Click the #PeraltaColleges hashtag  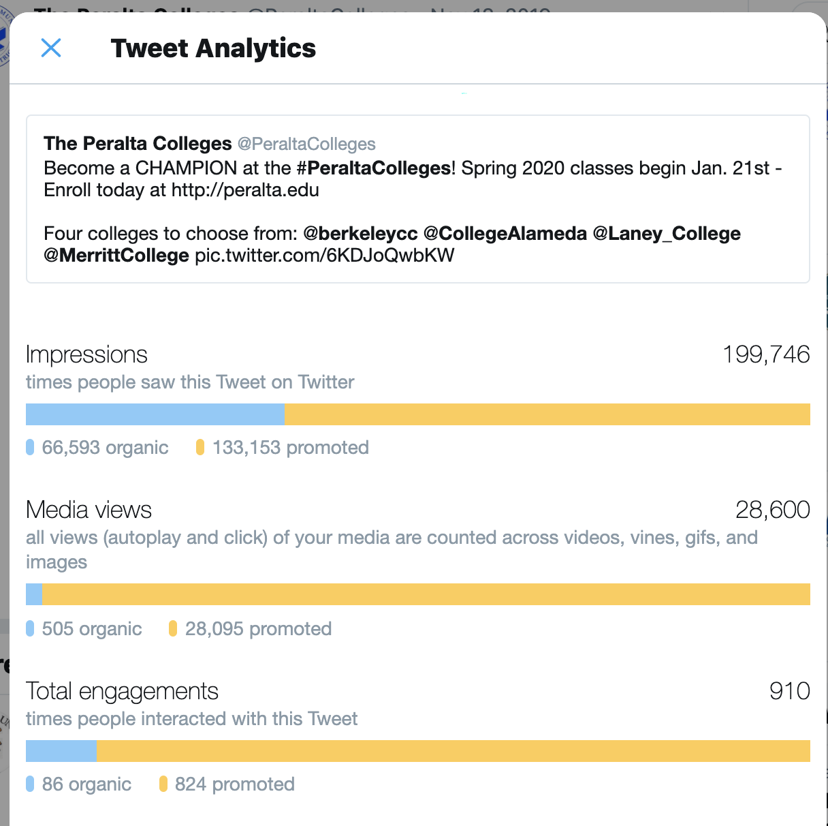[374, 168]
